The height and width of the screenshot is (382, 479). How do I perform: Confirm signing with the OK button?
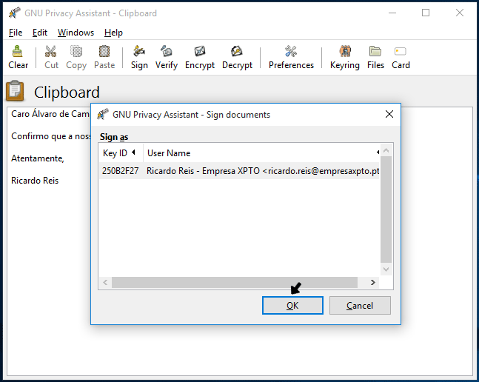coord(292,305)
